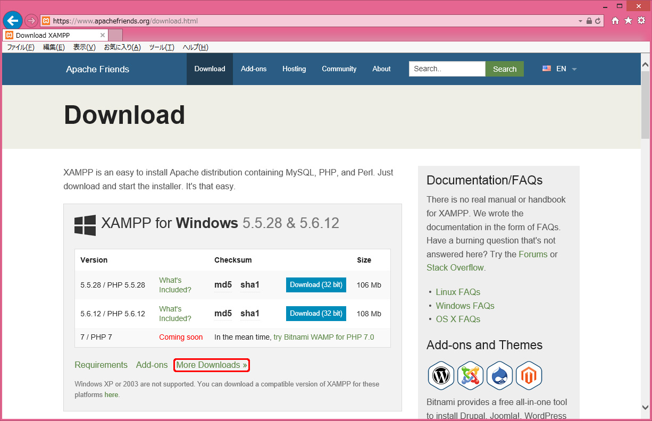This screenshot has width=652, height=421.
Task: Open the More Downloads link
Action: 212,365
